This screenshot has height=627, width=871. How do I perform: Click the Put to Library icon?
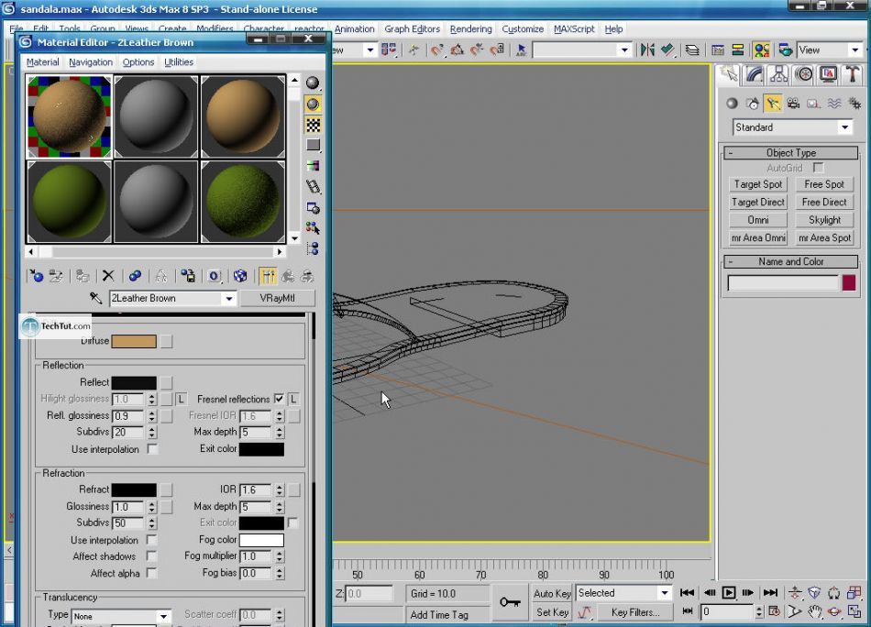point(188,275)
